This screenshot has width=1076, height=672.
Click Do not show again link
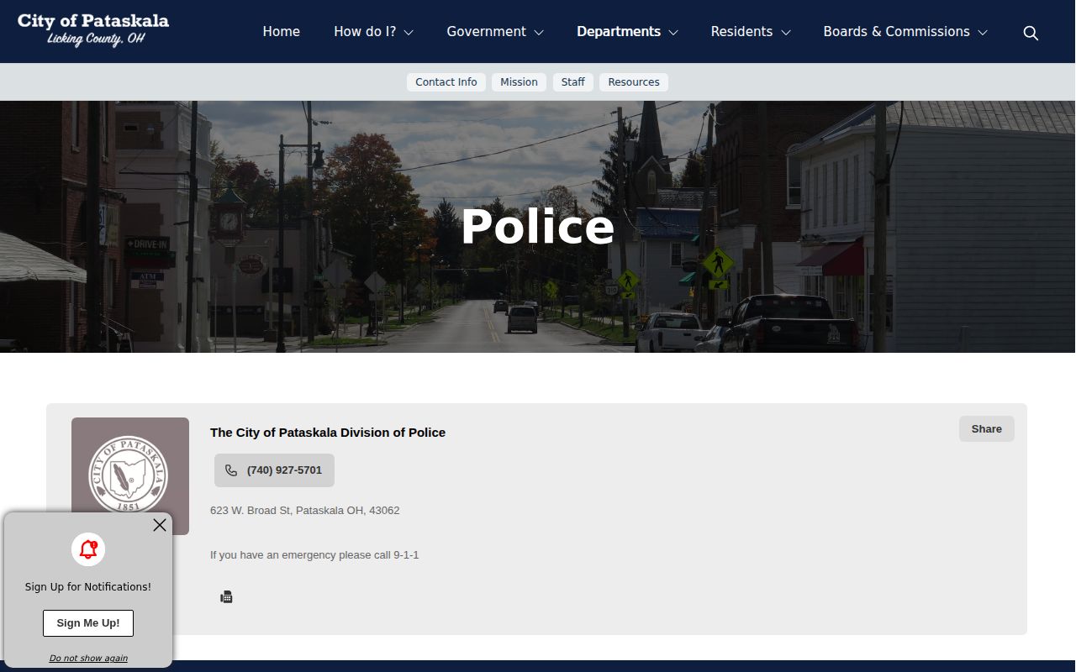(x=88, y=658)
